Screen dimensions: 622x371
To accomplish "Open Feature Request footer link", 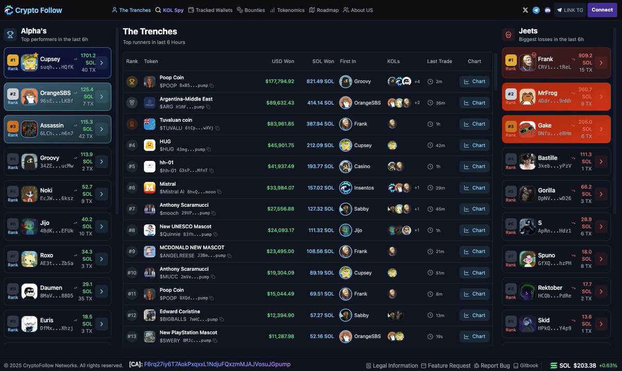I will pyautogui.click(x=446, y=365).
